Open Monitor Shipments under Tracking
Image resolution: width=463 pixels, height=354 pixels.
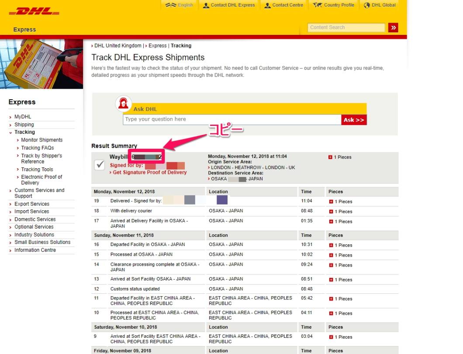tap(41, 140)
